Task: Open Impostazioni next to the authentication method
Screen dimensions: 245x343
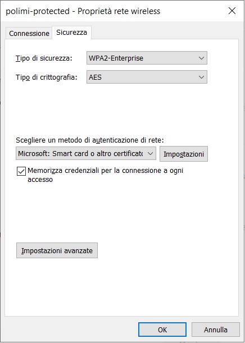Action: [184, 154]
